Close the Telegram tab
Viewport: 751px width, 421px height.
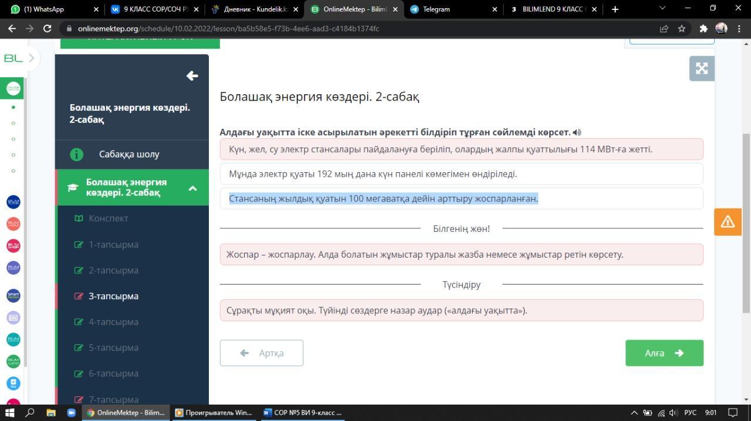[x=495, y=9]
